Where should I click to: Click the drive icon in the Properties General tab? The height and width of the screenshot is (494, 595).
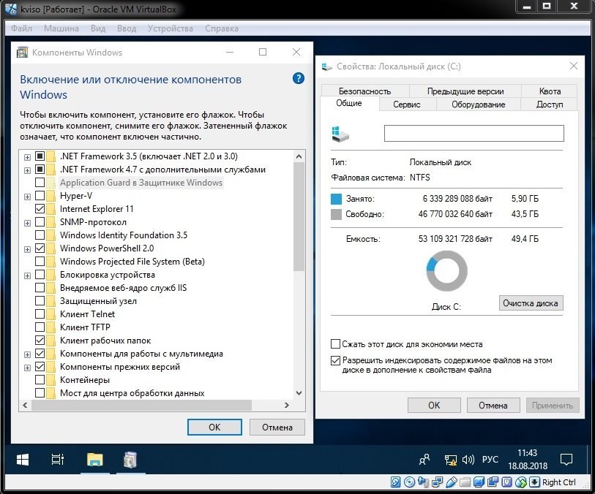coord(340,134)
